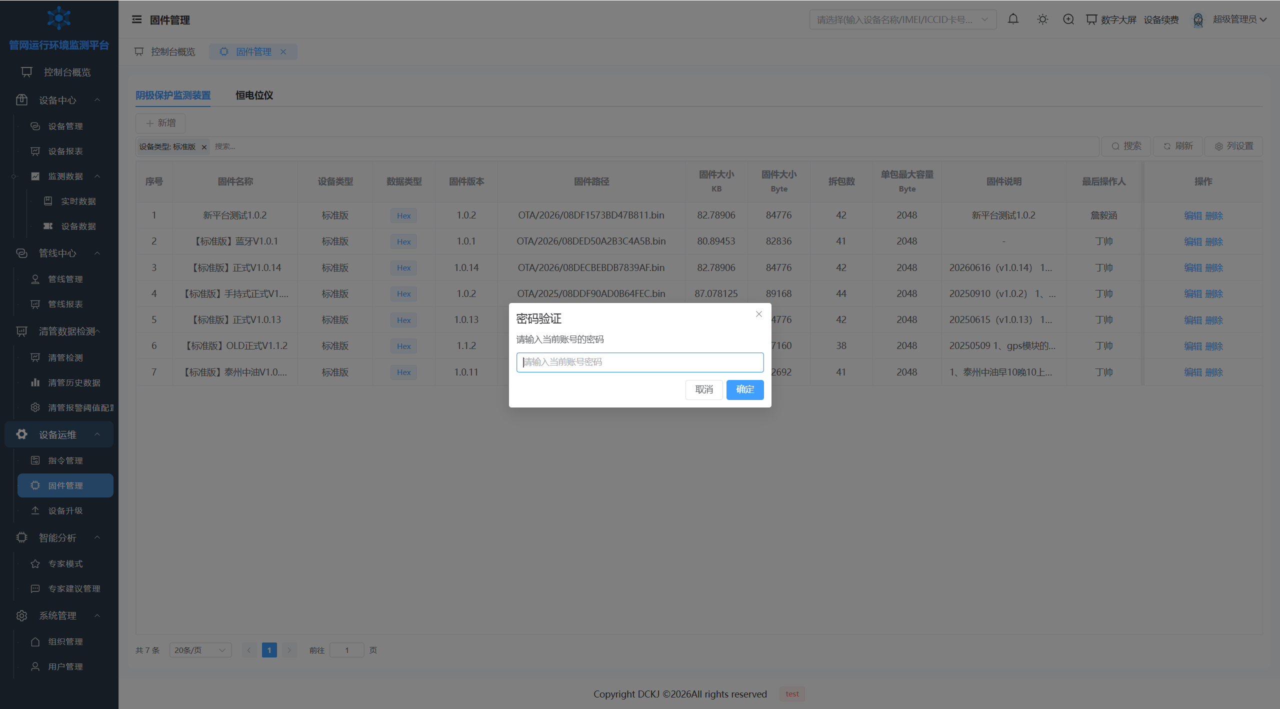Click 取消 in the password dialog

[704, 389]
